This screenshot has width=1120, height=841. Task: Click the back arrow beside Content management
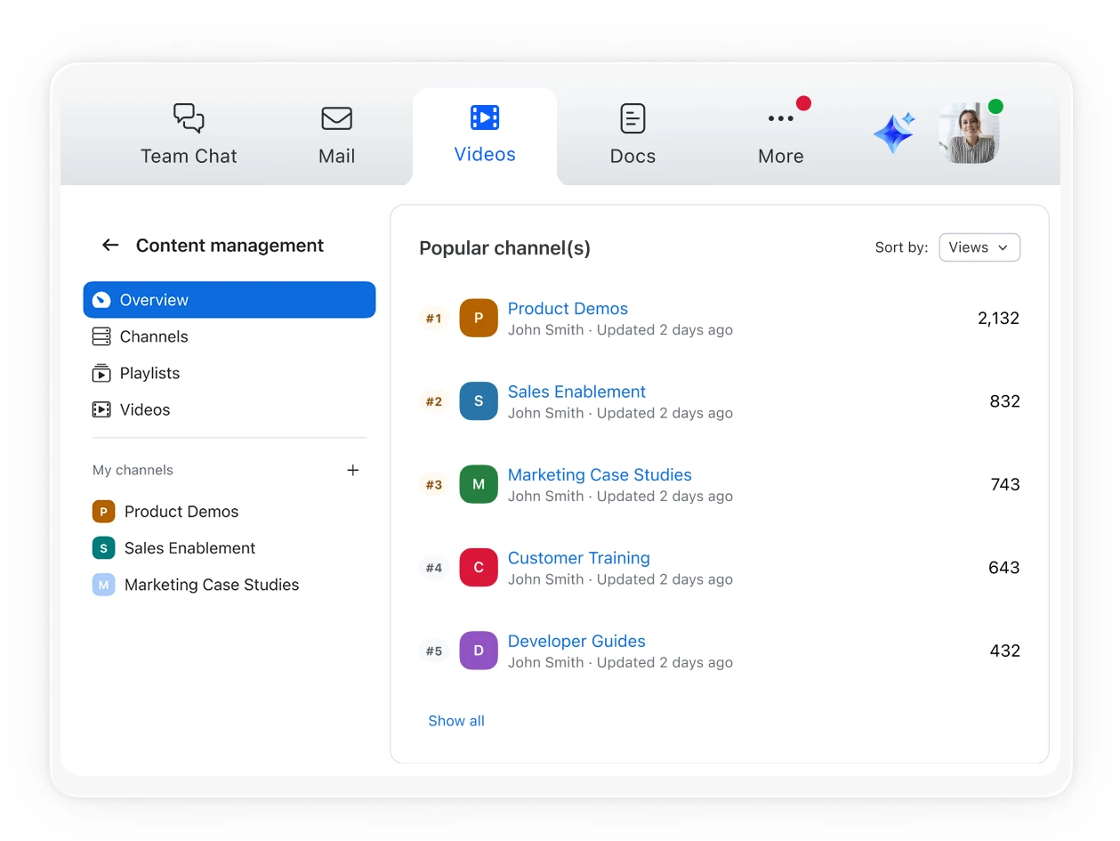pyautogui.click(x=110, y=246)
